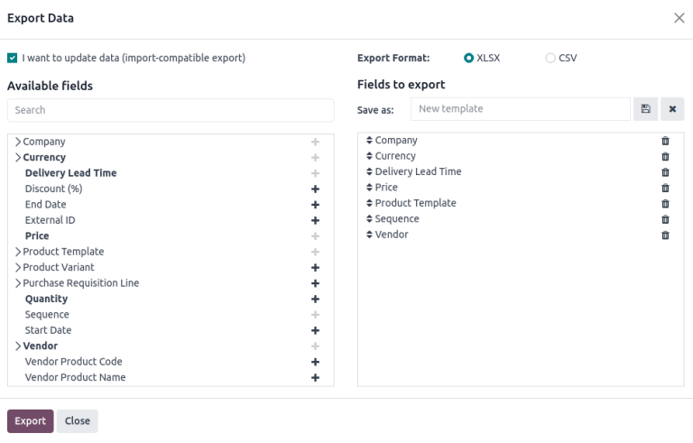The width and height of the screenshot is (693, 443).
Task: Expand the Product Variant field node
Action: pyautogui.click(x=18, y=268)
